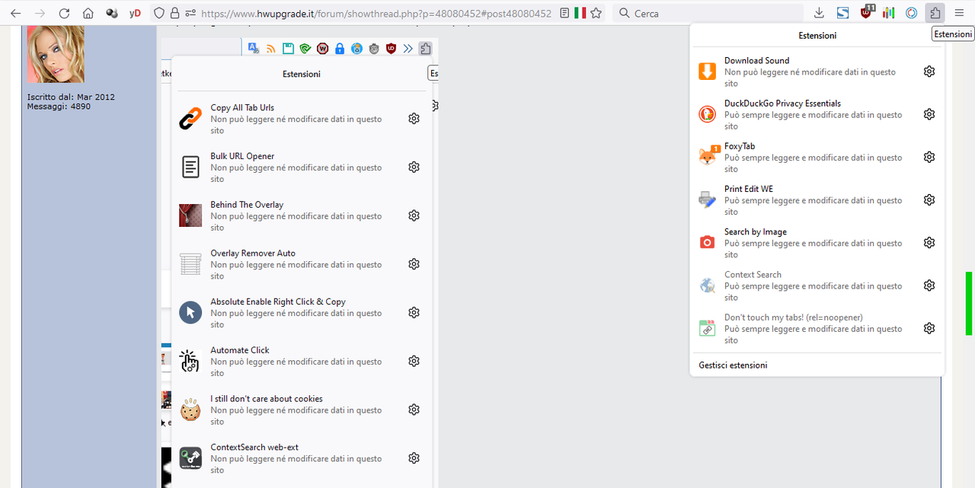Open the browser home page

point(88,13)
